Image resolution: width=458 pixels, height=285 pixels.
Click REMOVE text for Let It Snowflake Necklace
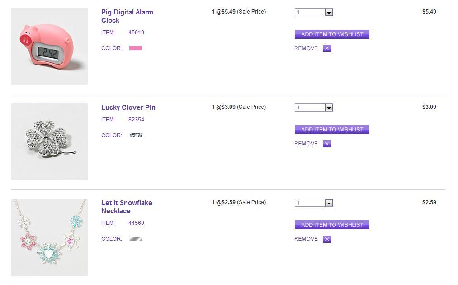coord(306,239)
